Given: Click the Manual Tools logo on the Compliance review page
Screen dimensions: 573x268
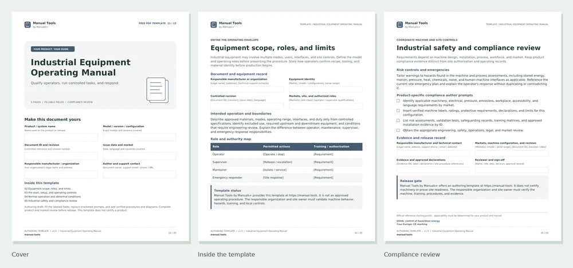Looking at the screenshot, I should click(399, 25).
